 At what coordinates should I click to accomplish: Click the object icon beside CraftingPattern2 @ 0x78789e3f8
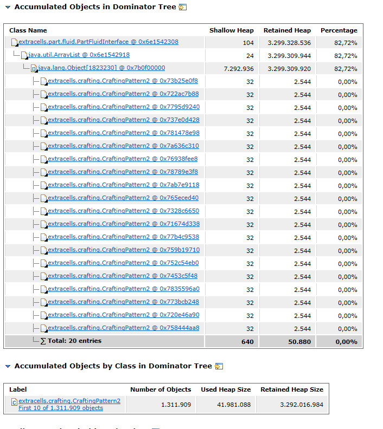[44, 172]
